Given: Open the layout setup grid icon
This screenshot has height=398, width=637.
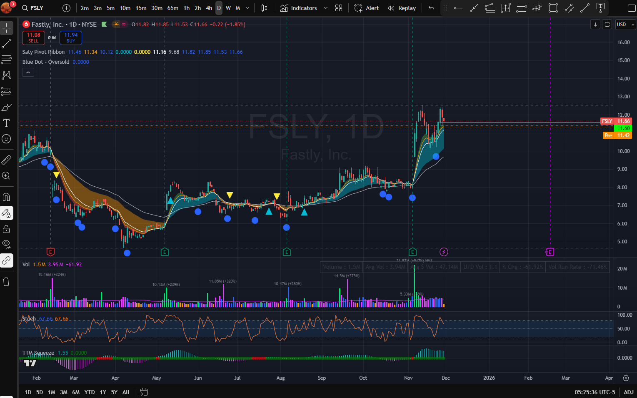Looking at the screenshot, I should pos(339,8).
